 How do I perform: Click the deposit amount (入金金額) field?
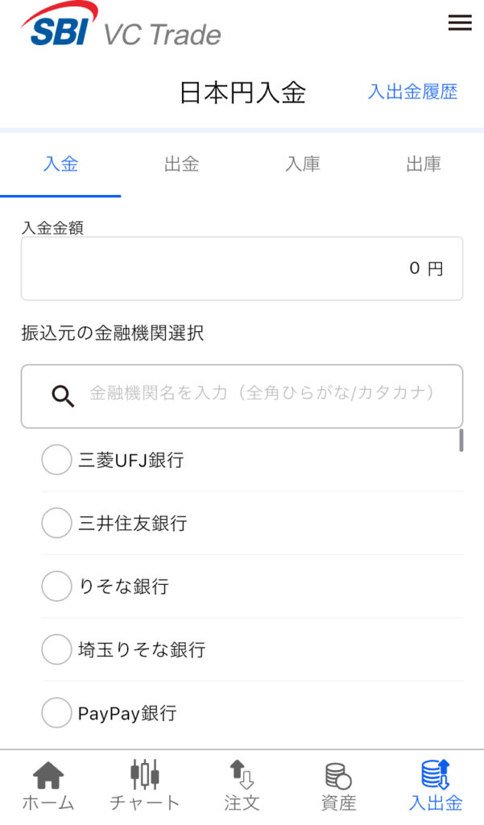click(242, 268)
